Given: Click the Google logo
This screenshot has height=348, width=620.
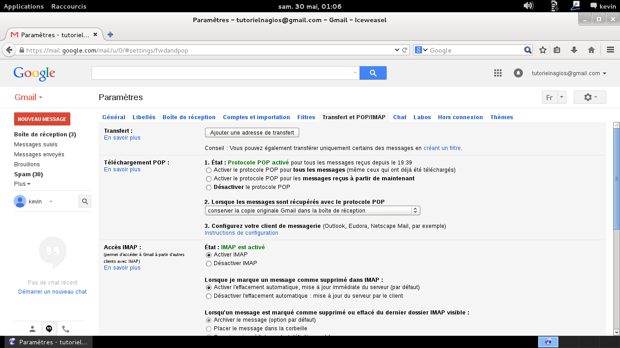Looking at the screenshot, I should click(34, 73).
